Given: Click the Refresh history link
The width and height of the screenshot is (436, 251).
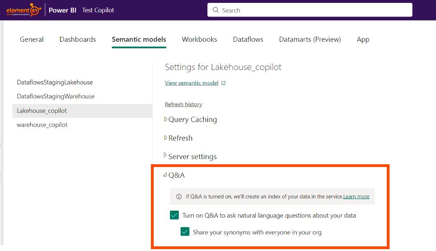Looking at the screenshot, I should coord(183,104).
